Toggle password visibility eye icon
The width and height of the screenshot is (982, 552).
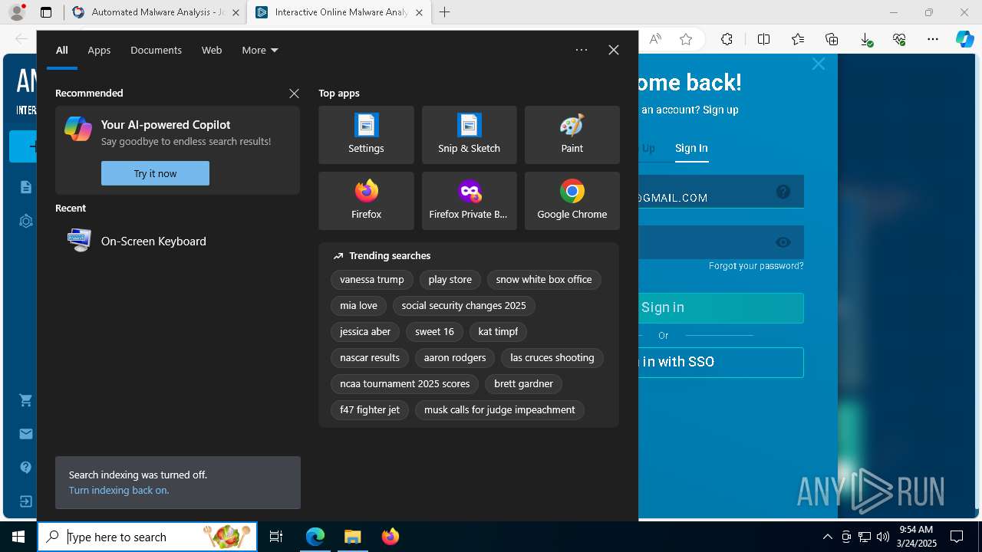click(x=783, y=242)
